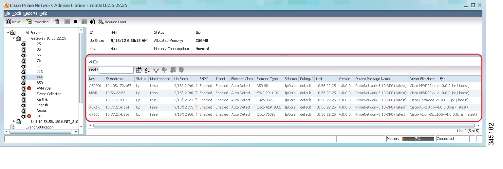Open the File menu
This screenshot has width=503, height=169.
(7, 13)
